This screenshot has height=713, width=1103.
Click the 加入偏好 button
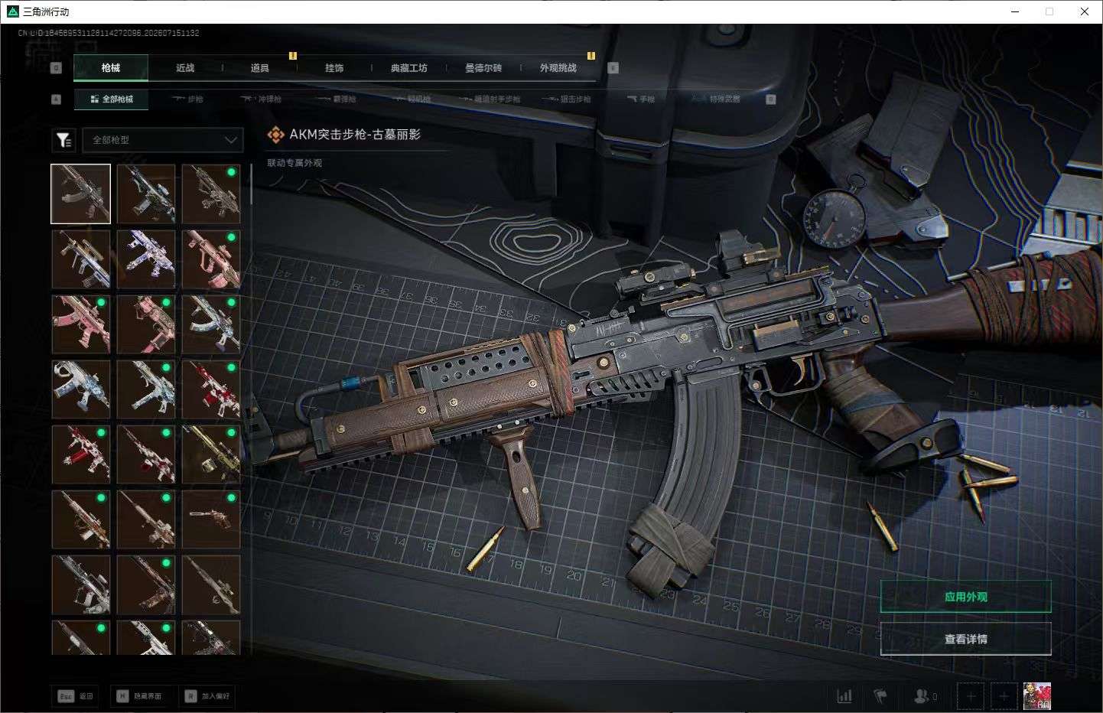(207, 696)
